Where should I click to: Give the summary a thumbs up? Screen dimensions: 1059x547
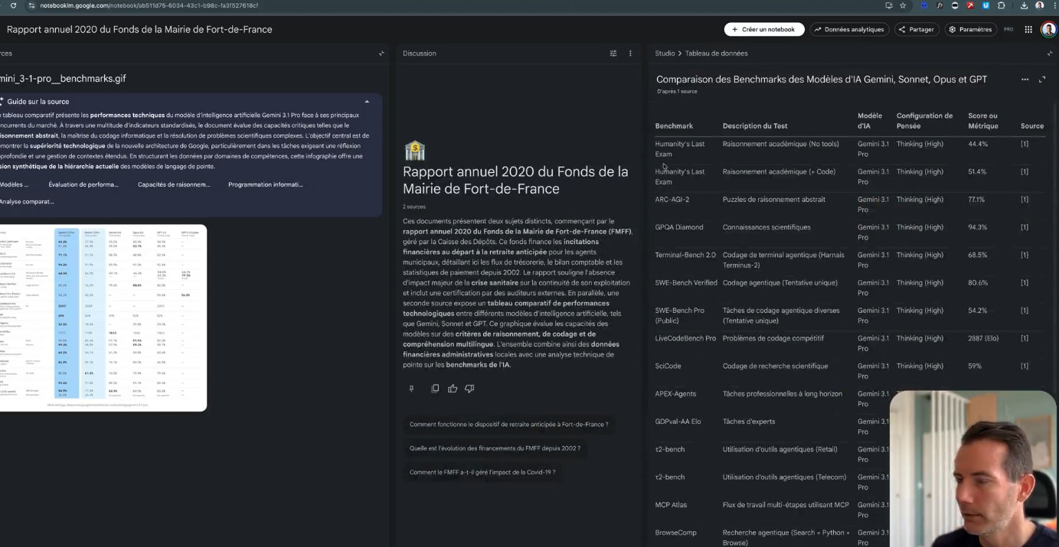pyautogui.click(x=453, y=389)
